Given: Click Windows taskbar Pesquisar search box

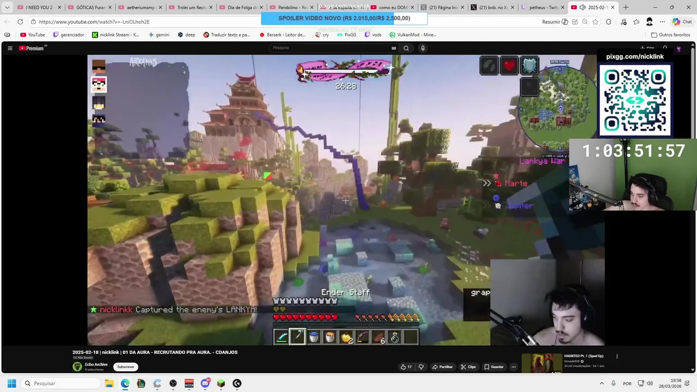Looking at the screenshot, I should 59,383.
